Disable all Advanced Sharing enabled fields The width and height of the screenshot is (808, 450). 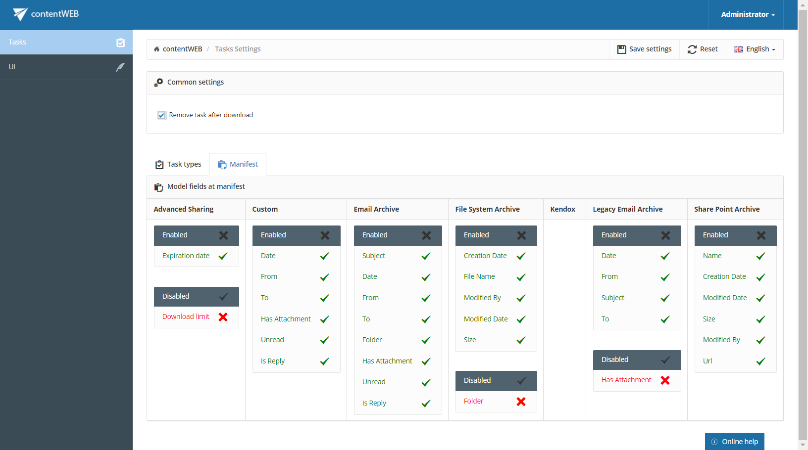tap(224, 235)
